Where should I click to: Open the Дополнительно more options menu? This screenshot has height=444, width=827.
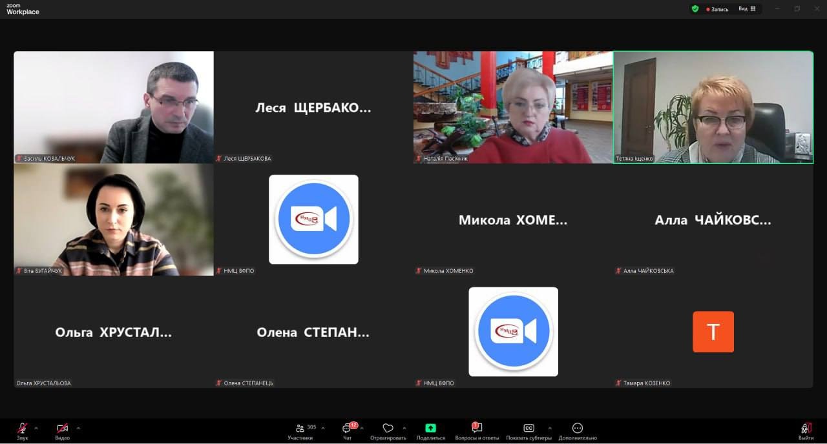[578, 431]
